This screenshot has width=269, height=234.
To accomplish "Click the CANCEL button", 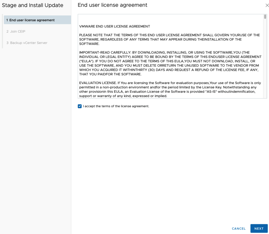I will pos(239,228).
